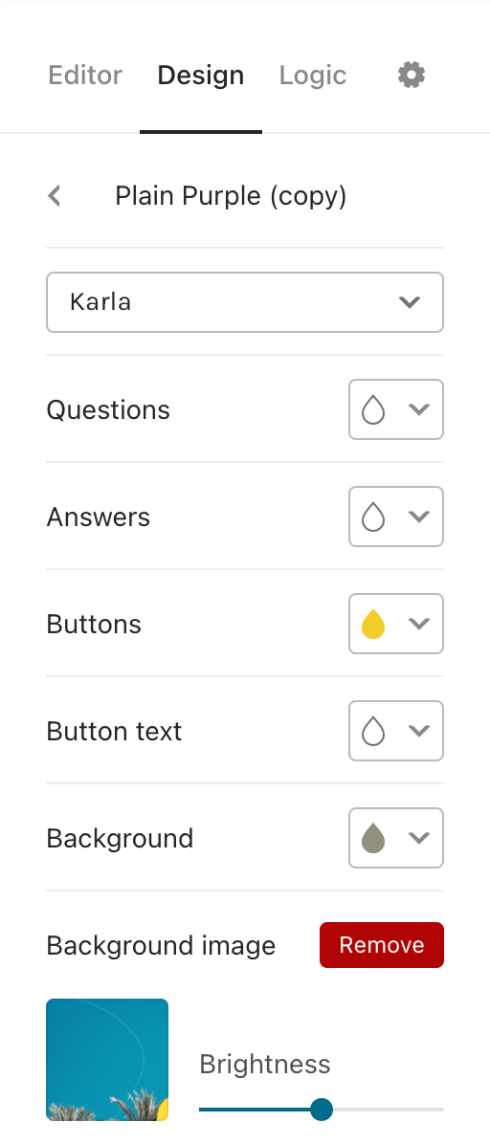The image size is (490, 1144).
Task: Switch to the Editor tab
Action: pos(85,76)
